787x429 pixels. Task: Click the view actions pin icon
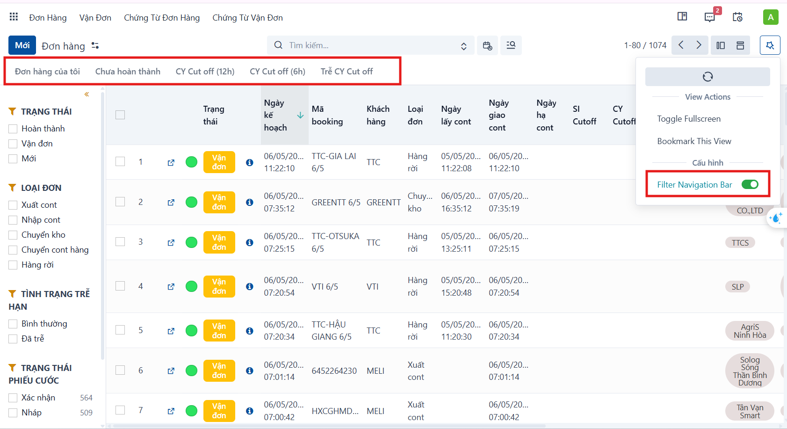(x=770, y=45)
